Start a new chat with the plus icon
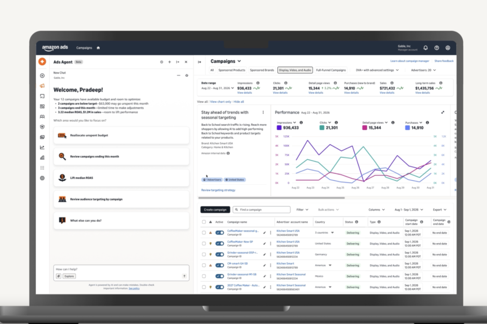Viewport: 487px width, 324px height. [x=170, y=62]
